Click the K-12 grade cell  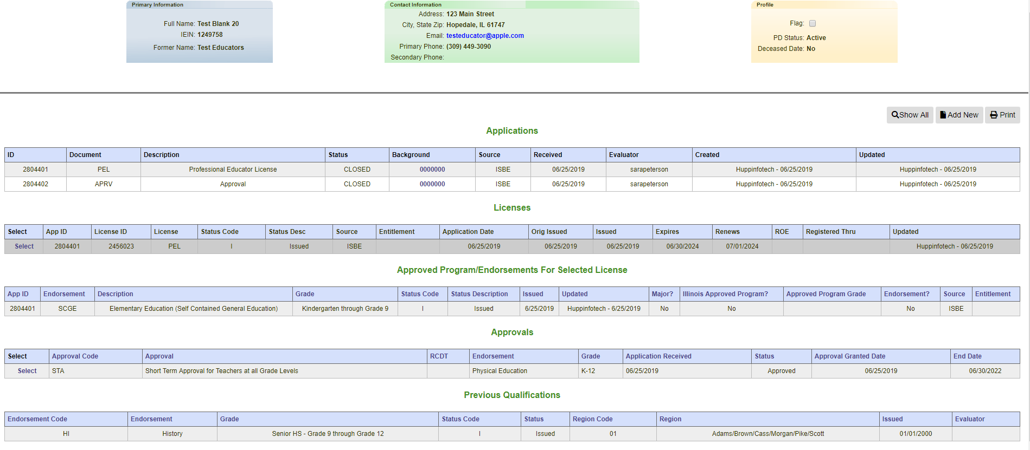(x=600, y=371)
